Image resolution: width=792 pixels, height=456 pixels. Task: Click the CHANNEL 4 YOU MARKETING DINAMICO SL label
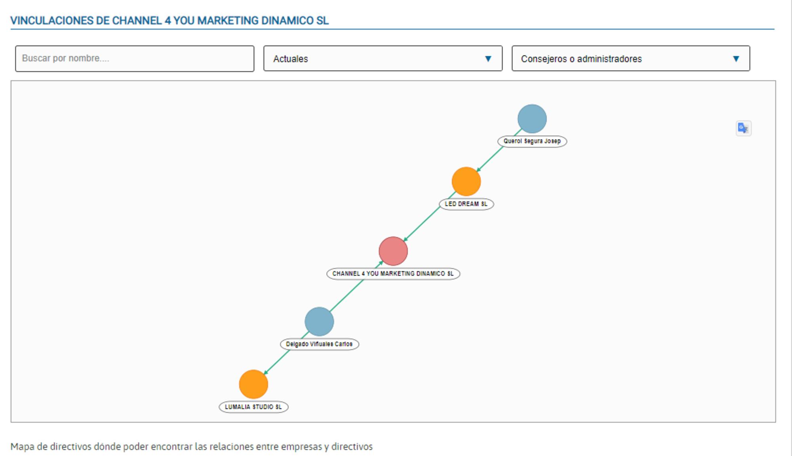(x=393, y=273)
